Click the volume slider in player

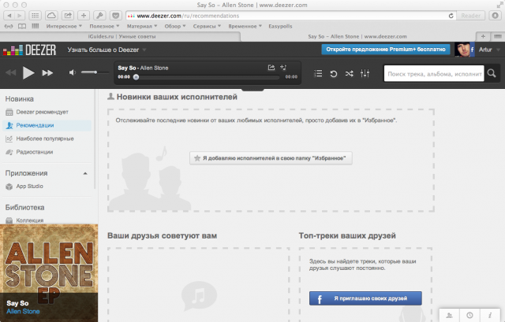pyautogui.click(x=95, y=72)
